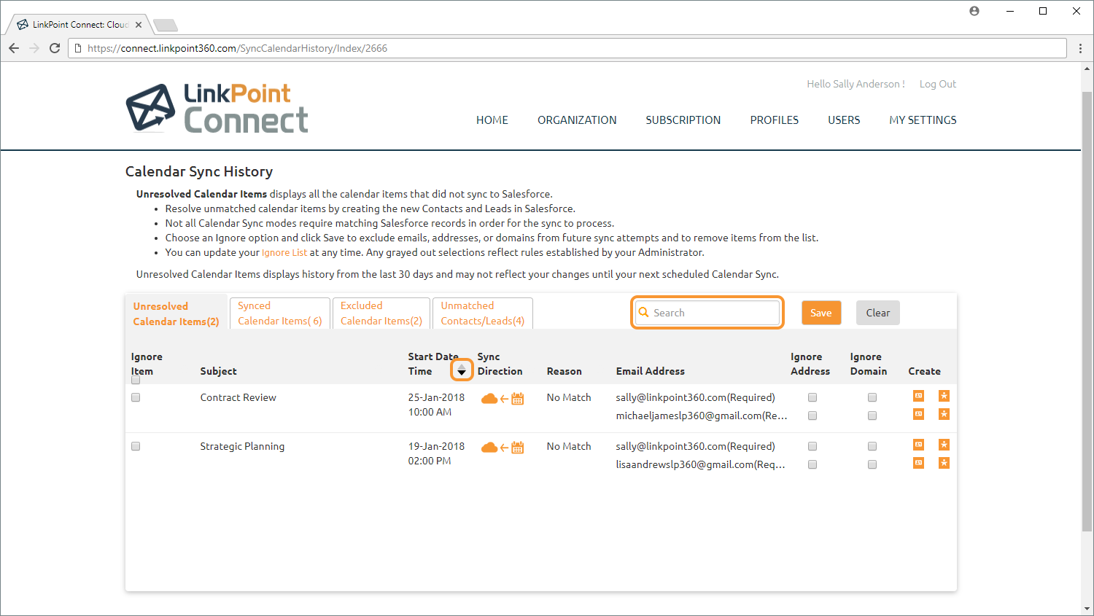Check Ignore Domain for sally in the Contract Review row
This screenshot has width=1094, height=616.
tap(872, 397)
